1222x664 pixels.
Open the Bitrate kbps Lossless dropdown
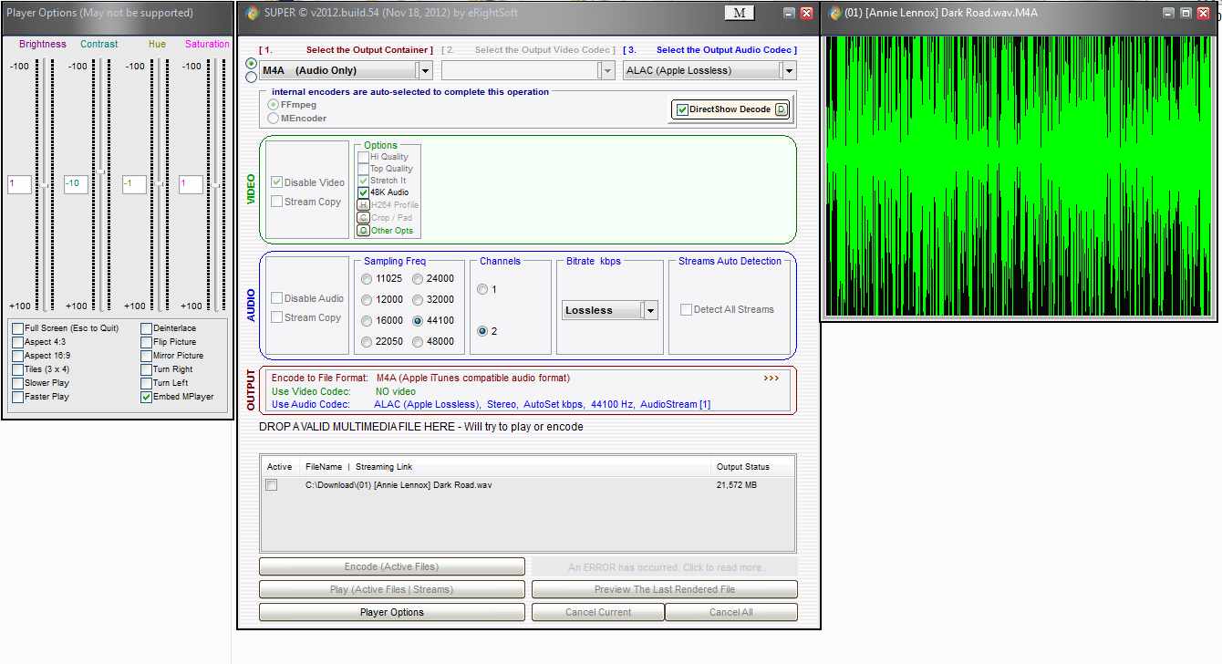pyautogui.click(x=650, y=310)
